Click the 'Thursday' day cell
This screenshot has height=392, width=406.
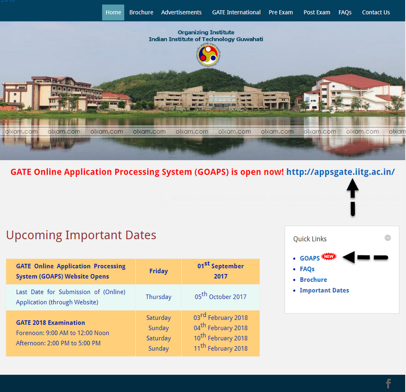158,297
